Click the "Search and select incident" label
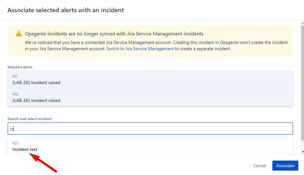 pos(29,119)
